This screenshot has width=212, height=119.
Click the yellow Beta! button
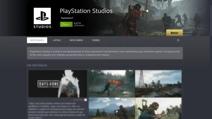175,33
